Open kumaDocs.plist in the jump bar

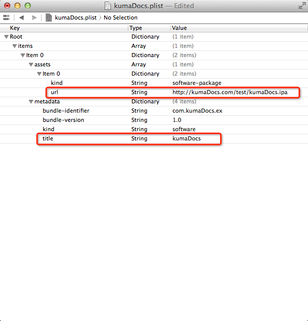[75, 17]
